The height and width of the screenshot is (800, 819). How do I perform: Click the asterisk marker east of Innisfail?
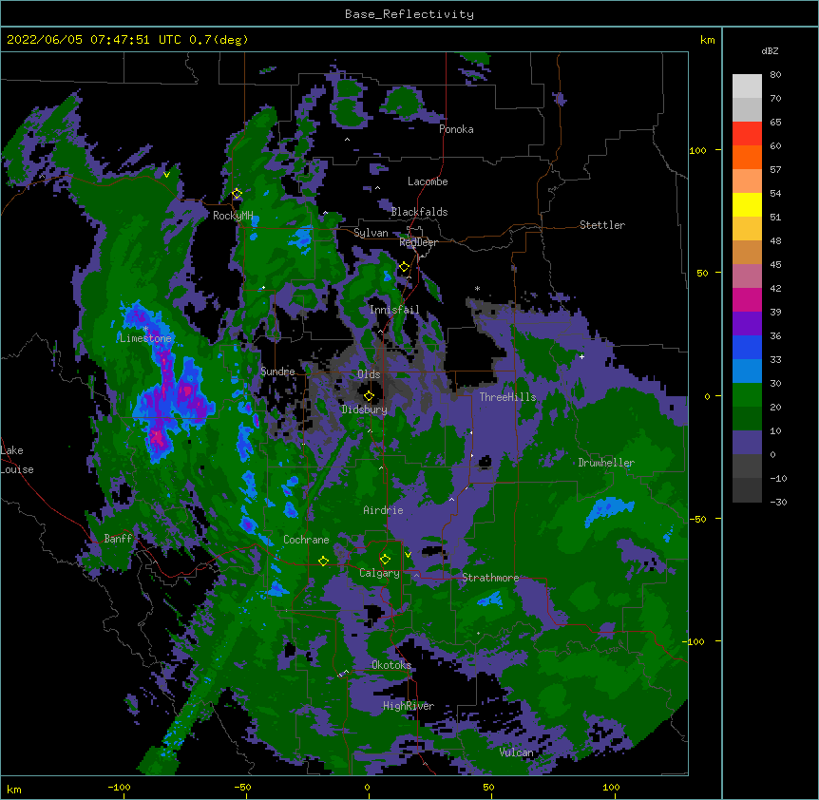pos(477,289)
